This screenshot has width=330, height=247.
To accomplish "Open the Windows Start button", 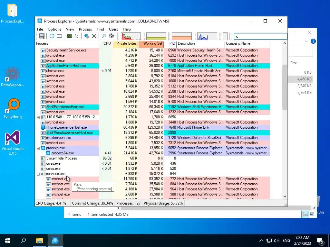I will tap(8, 241).
